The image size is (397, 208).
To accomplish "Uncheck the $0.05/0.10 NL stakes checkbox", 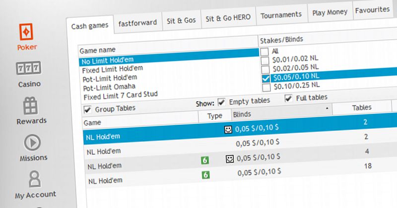I will (265, 78).
